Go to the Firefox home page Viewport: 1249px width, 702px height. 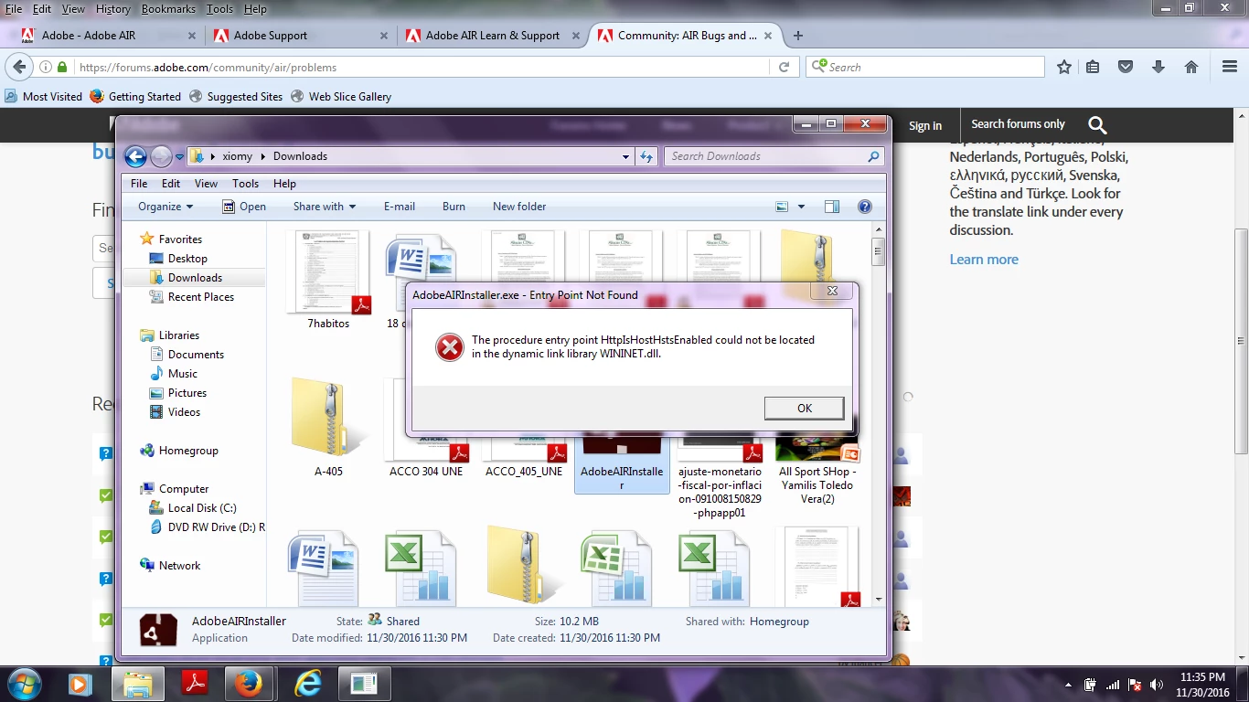point(1191,67)
